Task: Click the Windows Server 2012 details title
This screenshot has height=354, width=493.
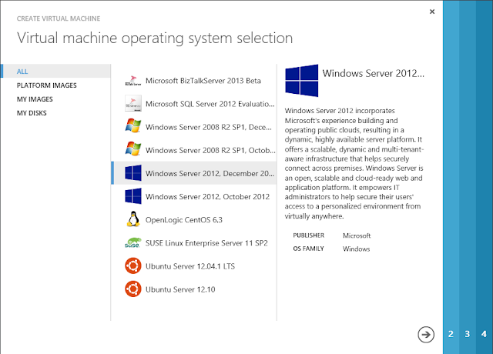Action: tap(373, 73)
